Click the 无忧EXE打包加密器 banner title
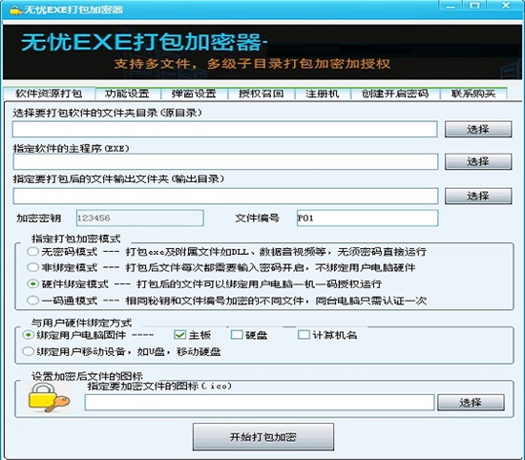The width and height of the screenshot is (525, 460). point(143,42)
